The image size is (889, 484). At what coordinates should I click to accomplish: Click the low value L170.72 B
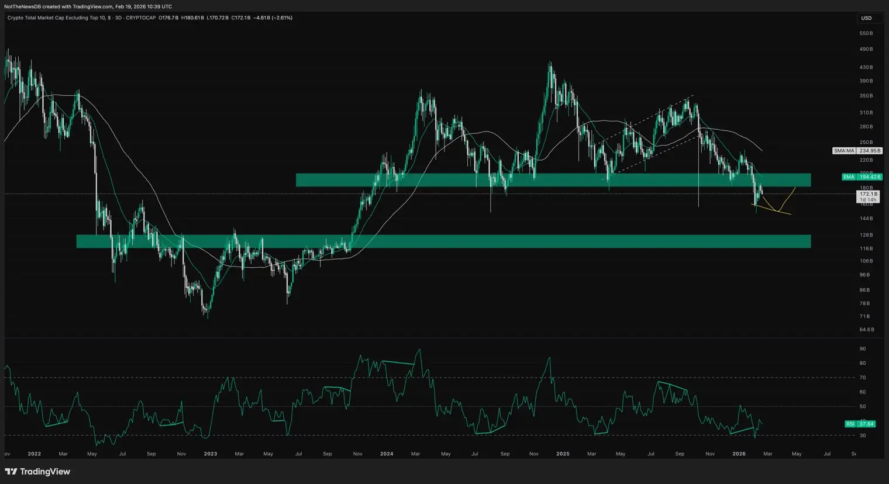218,18
